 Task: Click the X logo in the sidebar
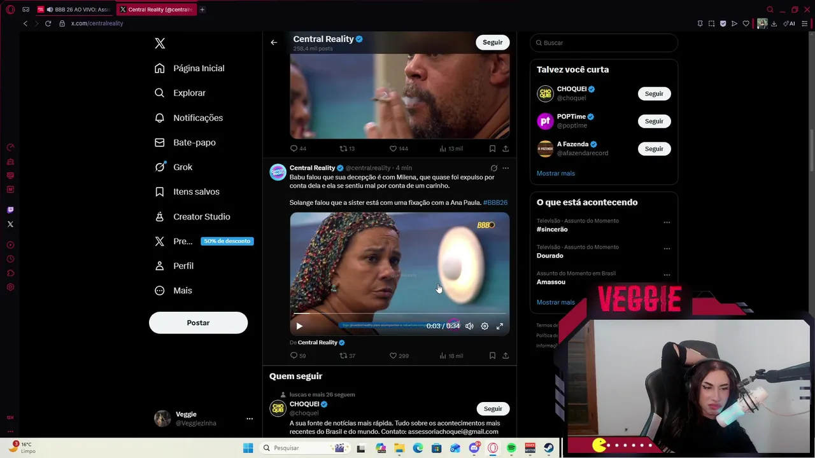point(160,43)
